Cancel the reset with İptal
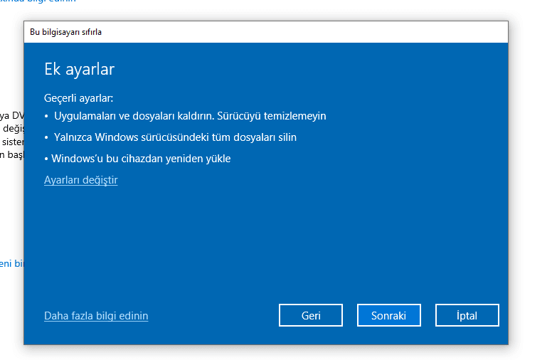552x360 pixels. click(467, 315)
